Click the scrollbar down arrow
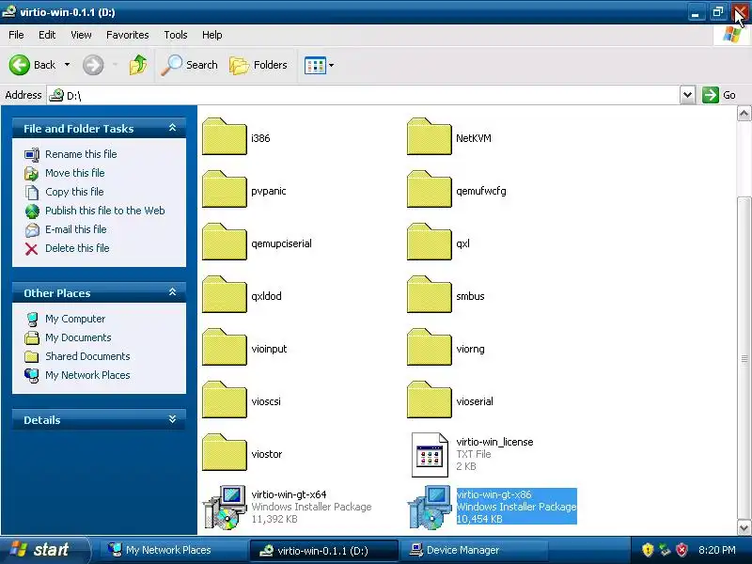The height and width of the screenshot is (564, 752). coord(744,527)
